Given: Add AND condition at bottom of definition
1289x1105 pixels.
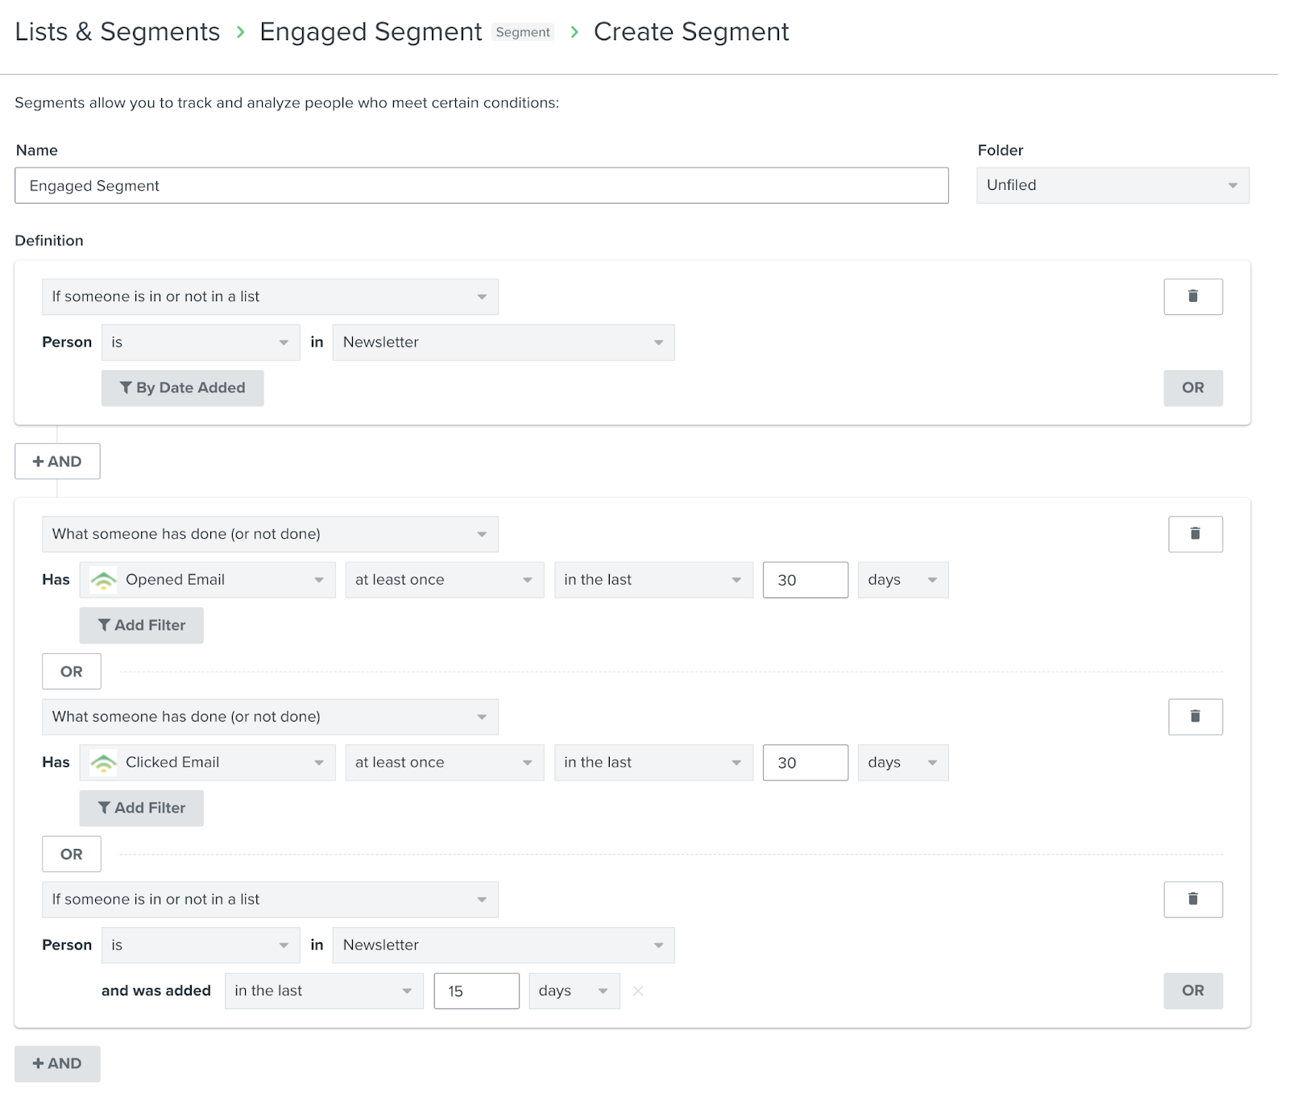Looking at the screenshot, I should [57, 1063].
